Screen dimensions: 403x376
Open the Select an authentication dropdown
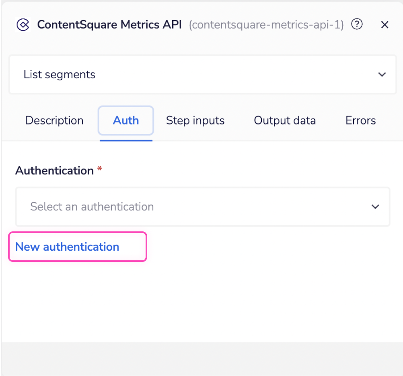tap(202, 206)
